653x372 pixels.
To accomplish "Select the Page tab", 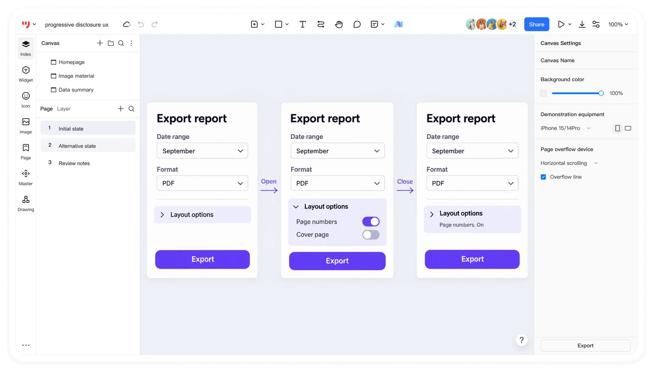I will coord(46,109).
